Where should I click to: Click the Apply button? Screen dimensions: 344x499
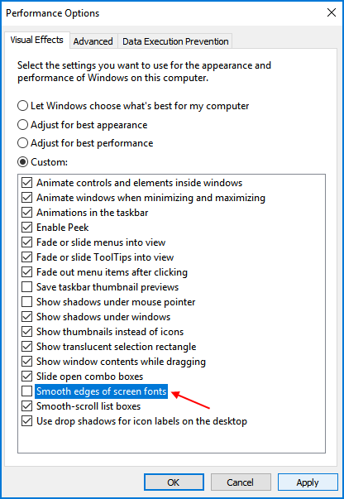click(x=308, y=482)
